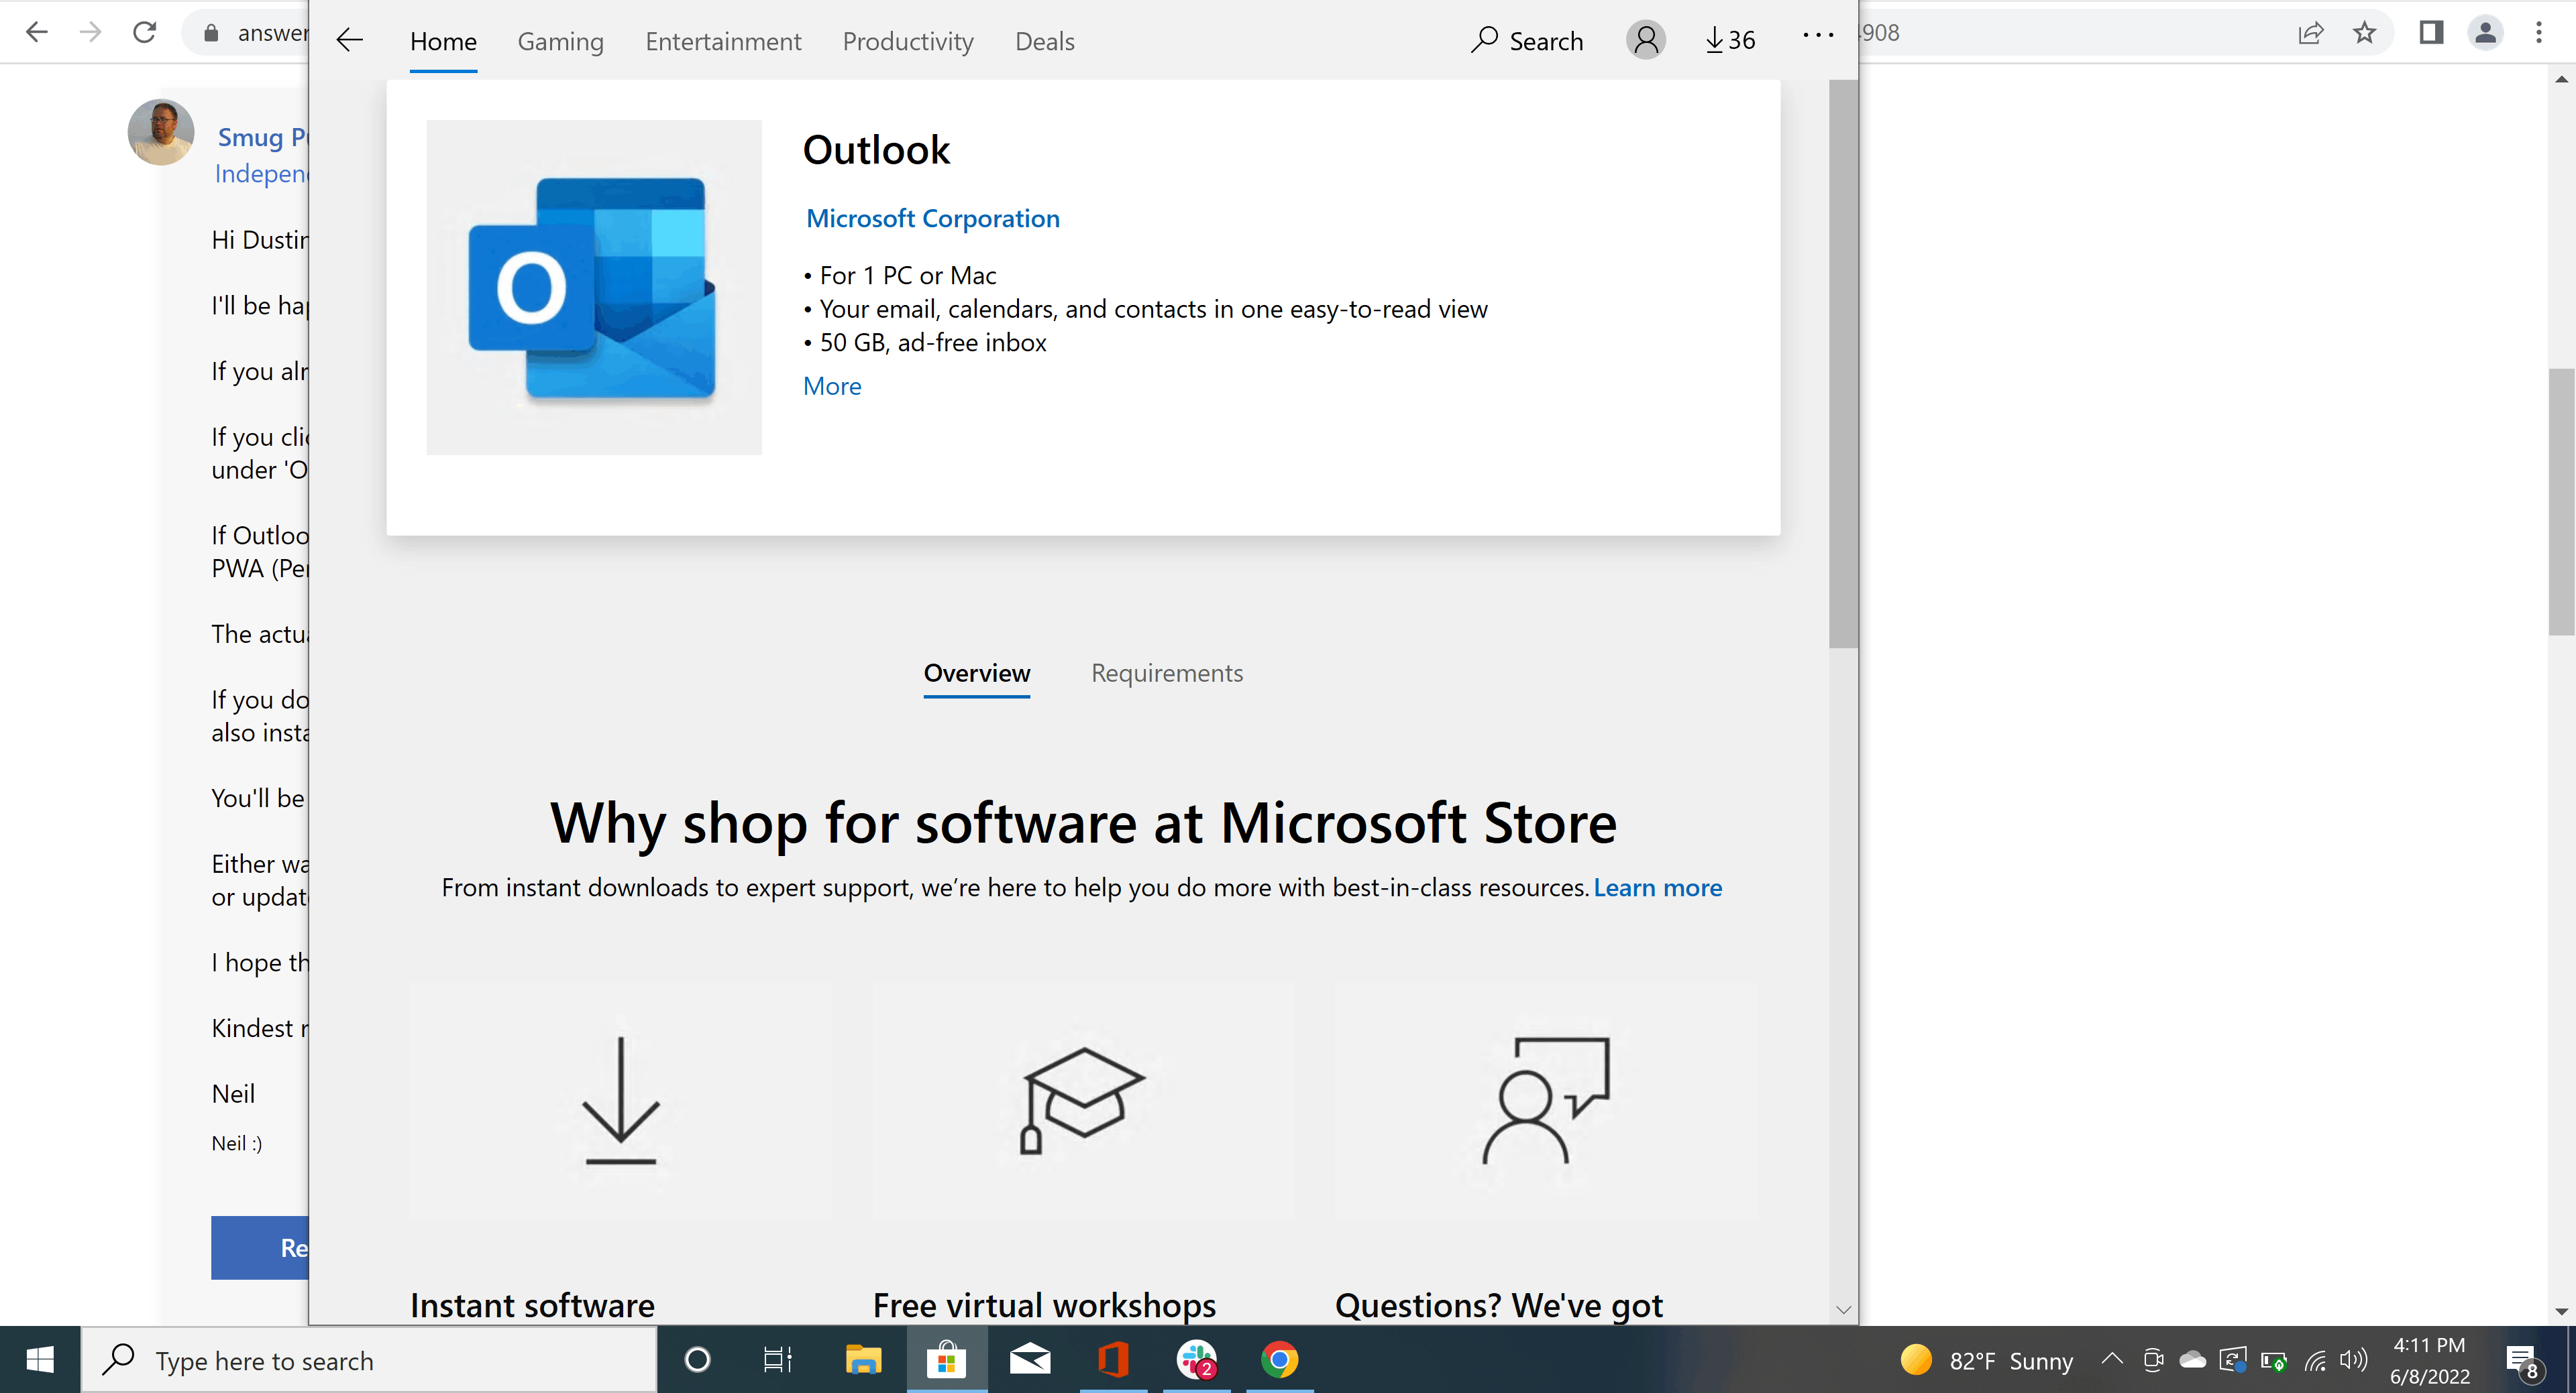The image size is (2576, 1393).
Task: Open File Explorer from the taskbar
Action: pyautogui.click(x=863, y=1360)
